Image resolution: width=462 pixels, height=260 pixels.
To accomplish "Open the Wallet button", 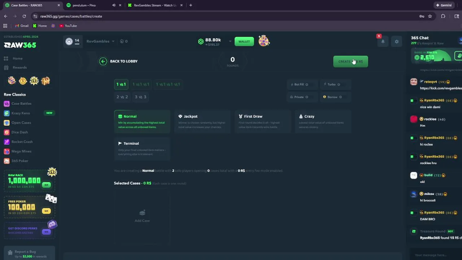I will [x=244, y=42].
